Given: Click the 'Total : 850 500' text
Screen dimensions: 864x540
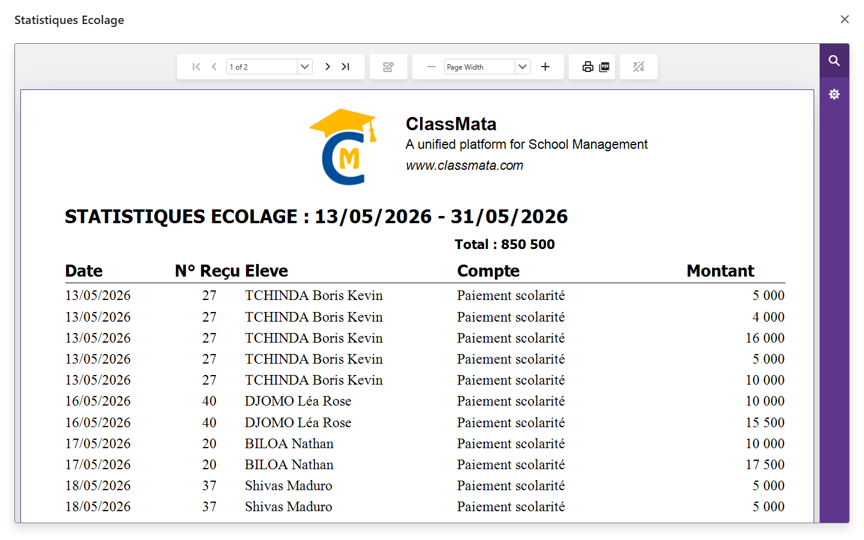Looking at the screenshot, I should click(505, 244).
